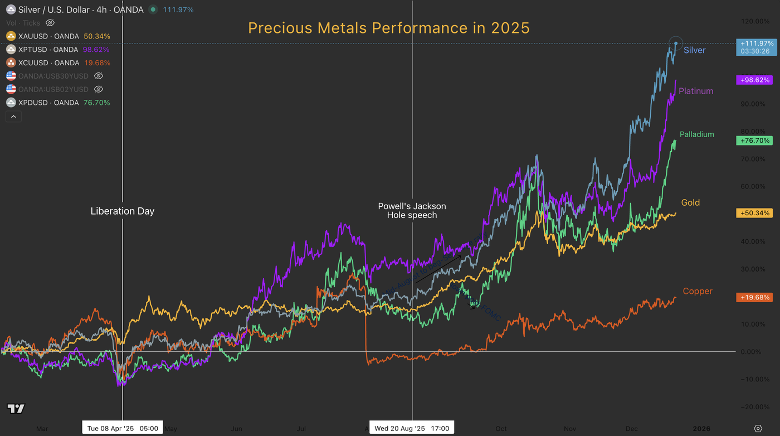
Task: Click the XCUUSD copper icon
Action: point(10,62)
